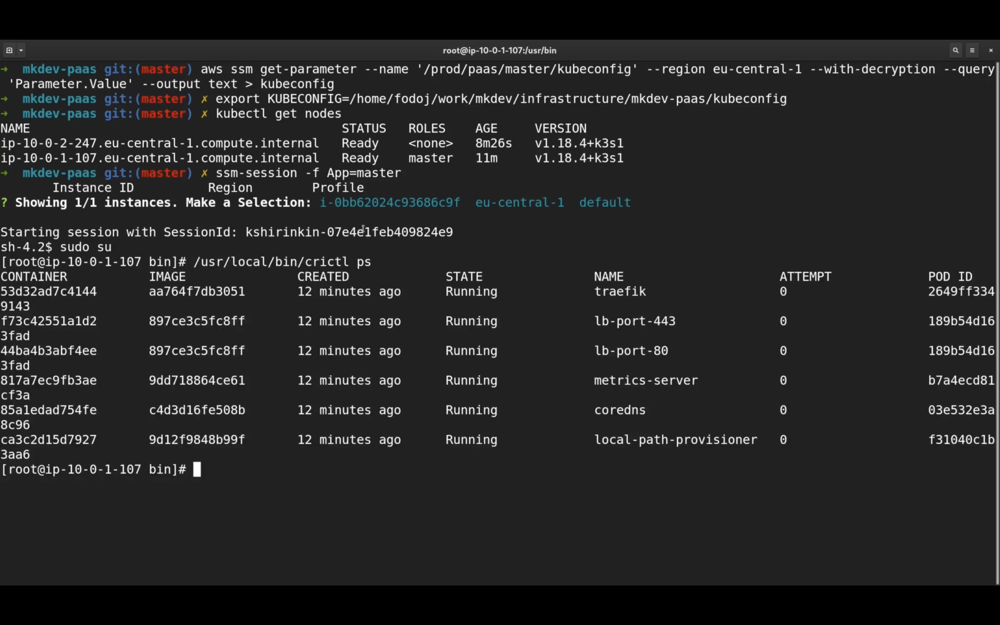
Task: Click the ATTEMPT column header
Action: [x=805, y=276]
